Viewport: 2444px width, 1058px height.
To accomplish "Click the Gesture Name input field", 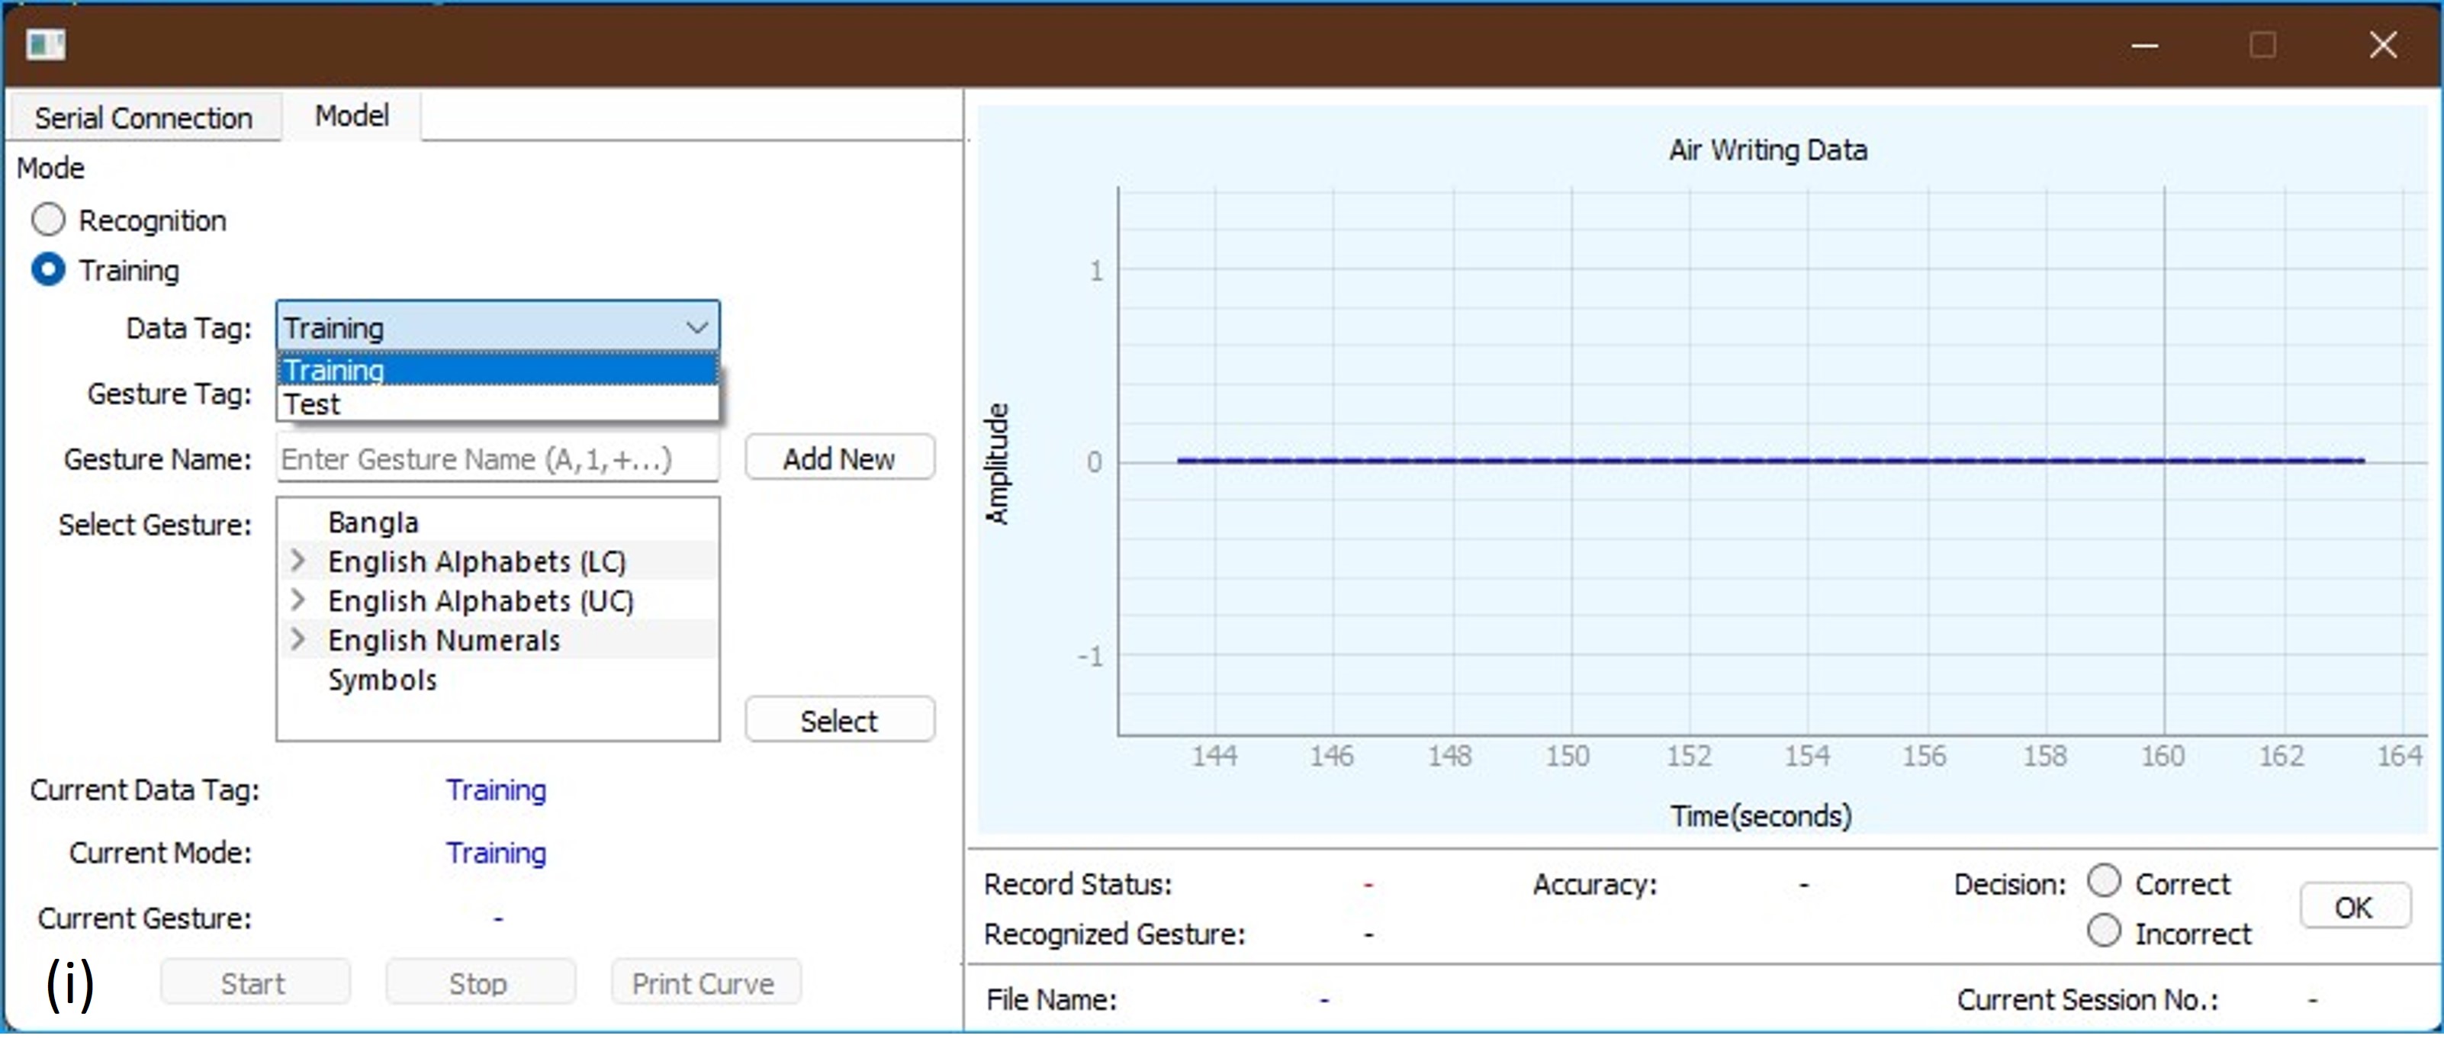I will tap(497, 459).
